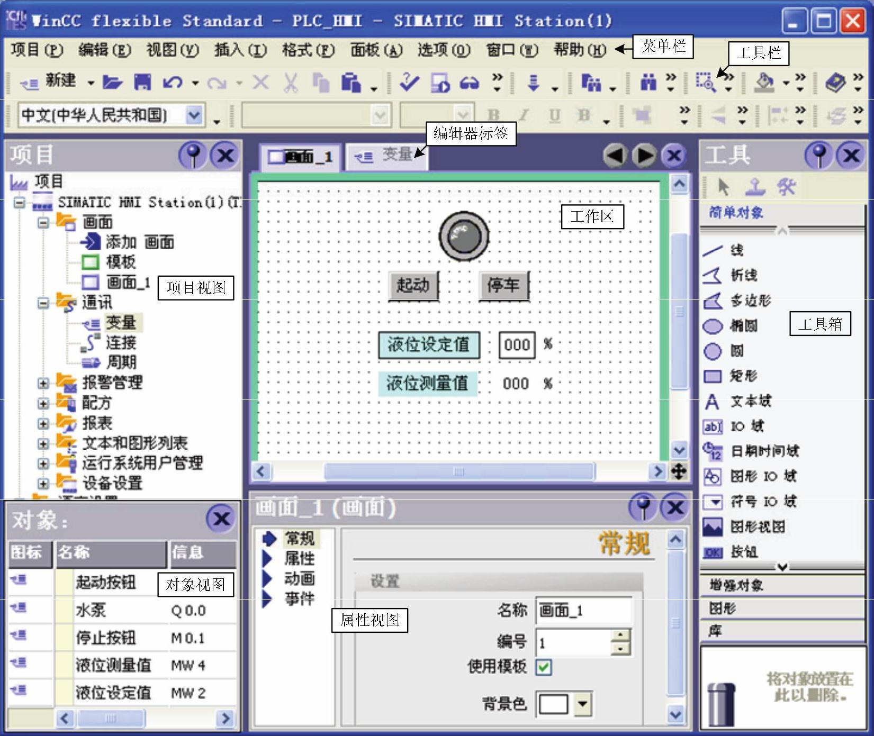Click the trash bin in the toolbox
The width and height of the screenshot is (874, 736).
[x=721, y=704]
